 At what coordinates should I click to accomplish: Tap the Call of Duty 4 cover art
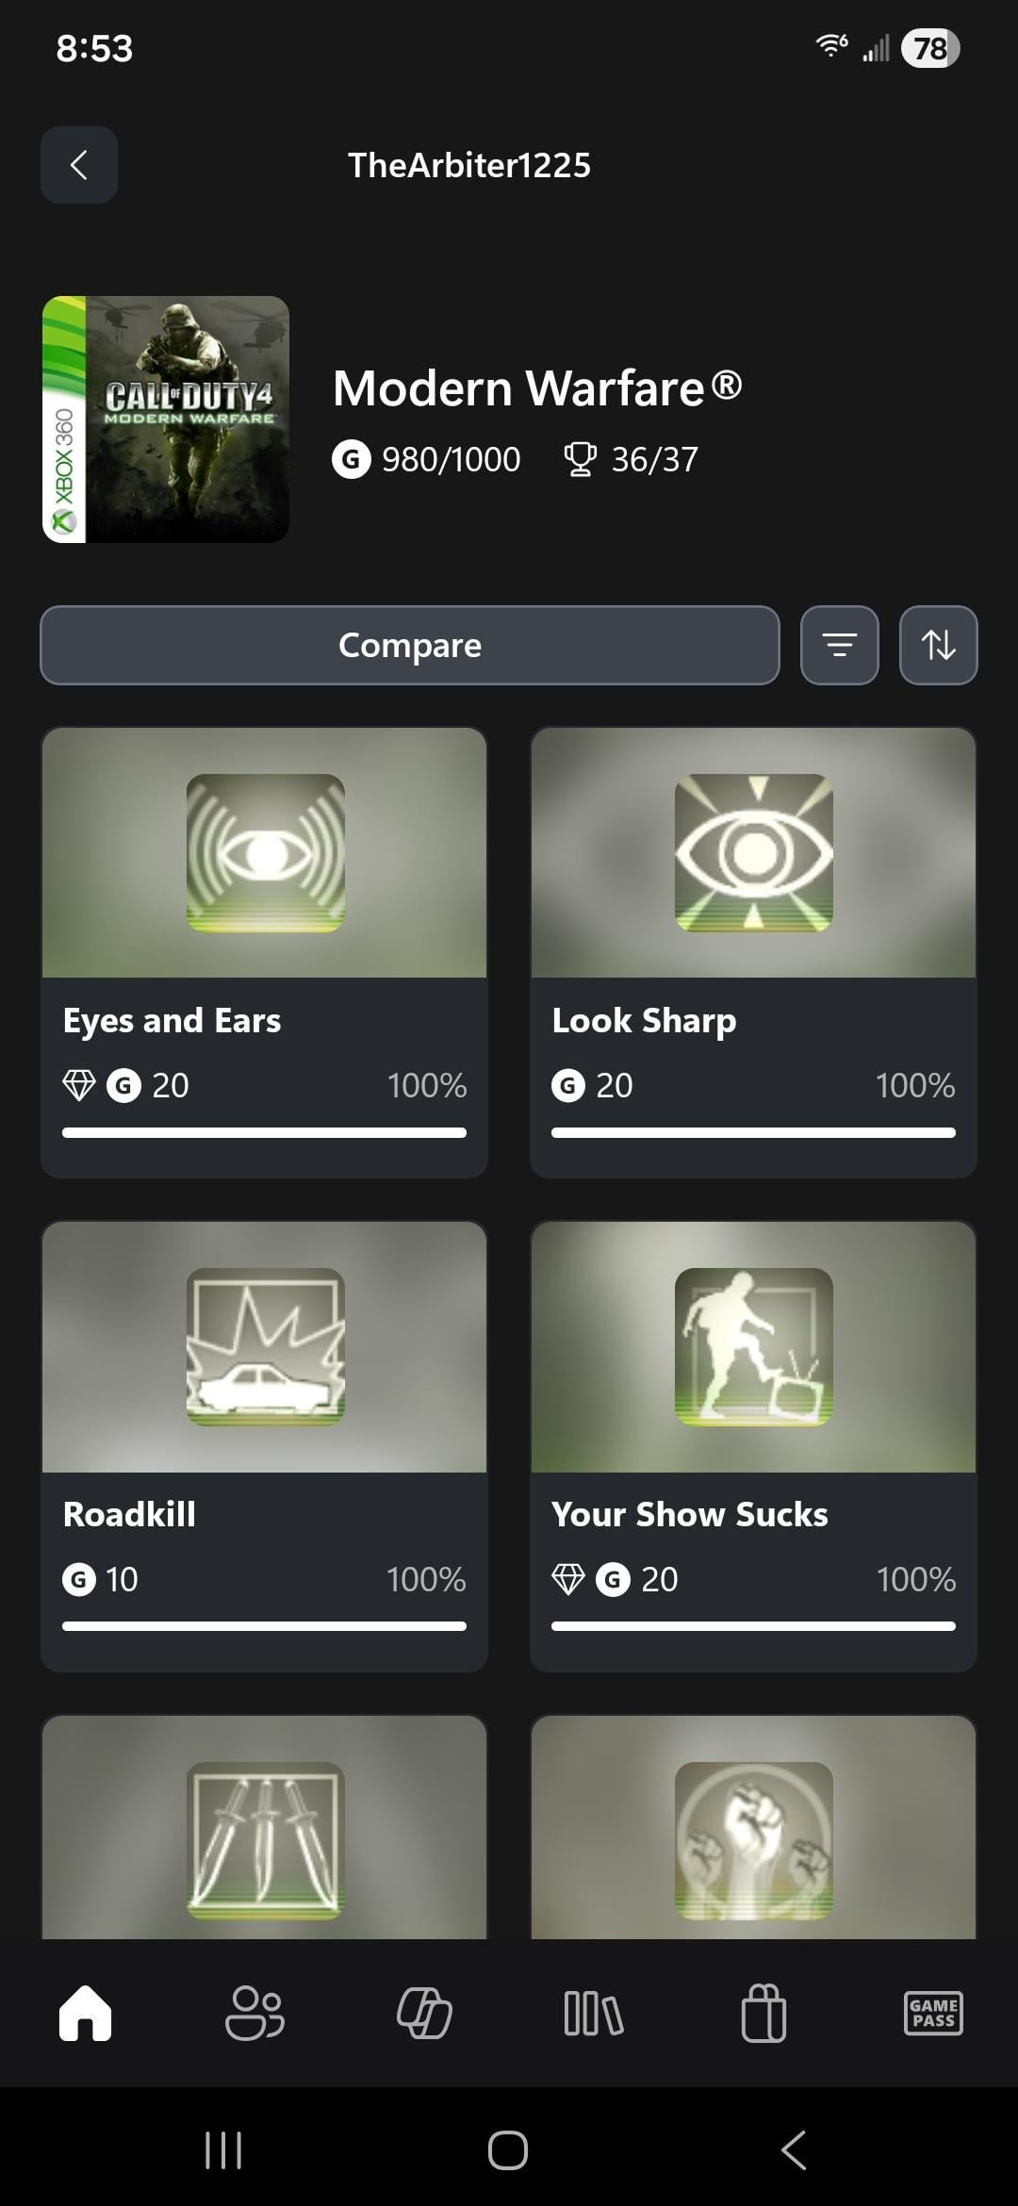point(166,420)
